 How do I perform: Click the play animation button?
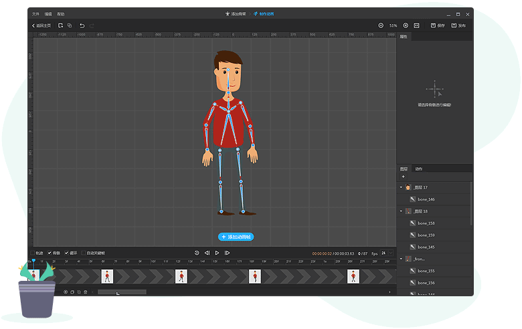pos(217,253)
